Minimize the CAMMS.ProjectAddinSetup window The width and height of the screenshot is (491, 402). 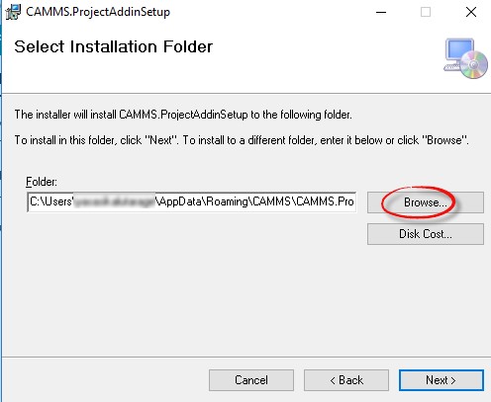tap(381, 12)
